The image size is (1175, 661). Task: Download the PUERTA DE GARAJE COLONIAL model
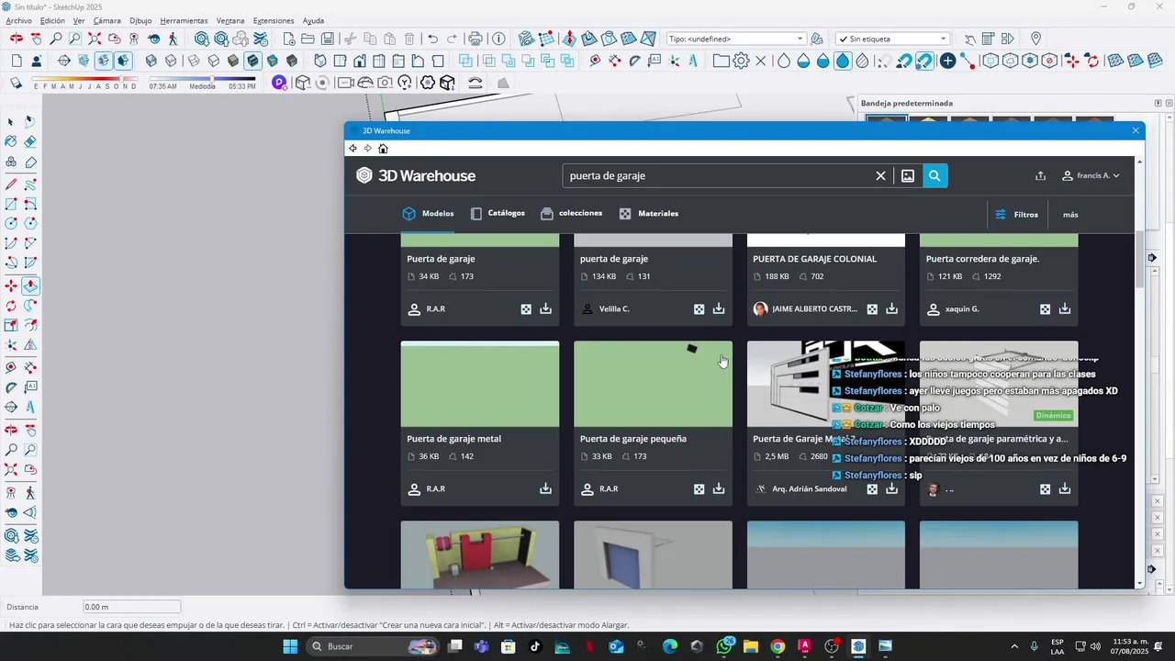point(891,308)
